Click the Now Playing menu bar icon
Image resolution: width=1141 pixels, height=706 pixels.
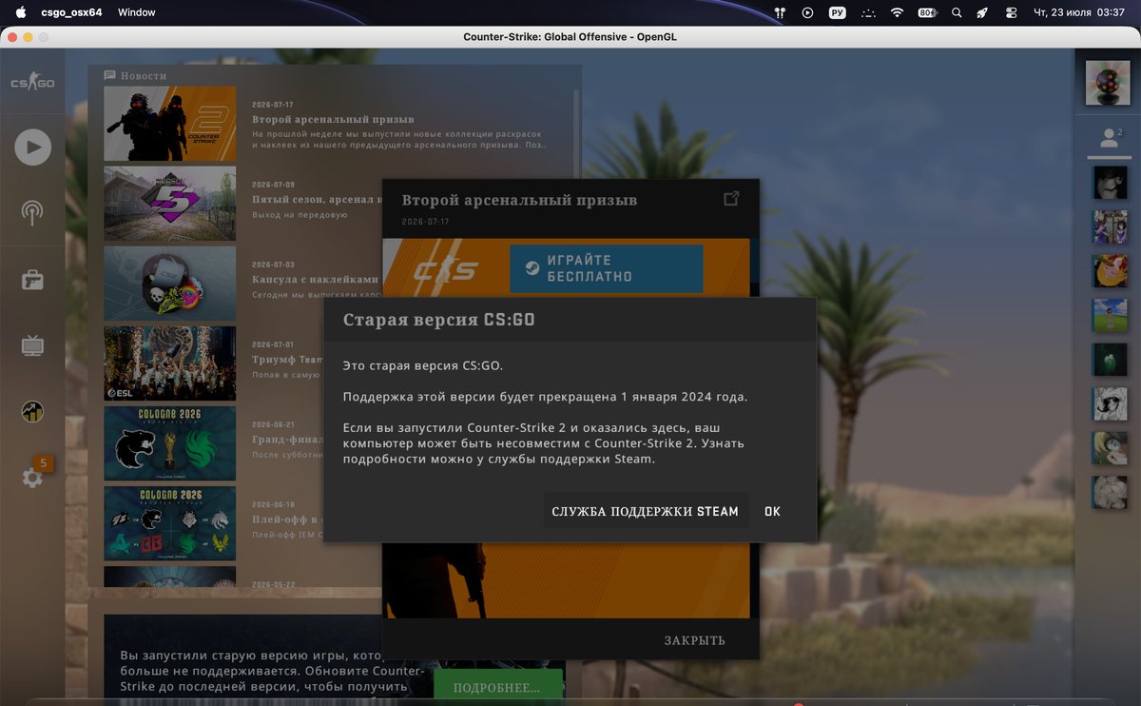808,12
